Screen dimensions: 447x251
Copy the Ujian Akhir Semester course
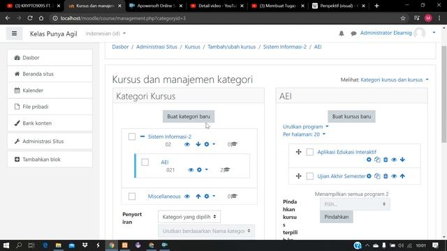377,176
